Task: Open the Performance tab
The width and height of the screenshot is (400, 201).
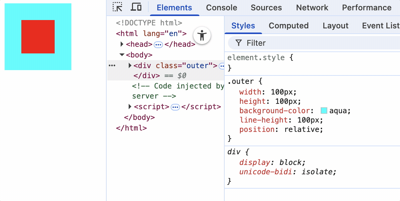Action: pyautogui.click(x=367, y=8)
